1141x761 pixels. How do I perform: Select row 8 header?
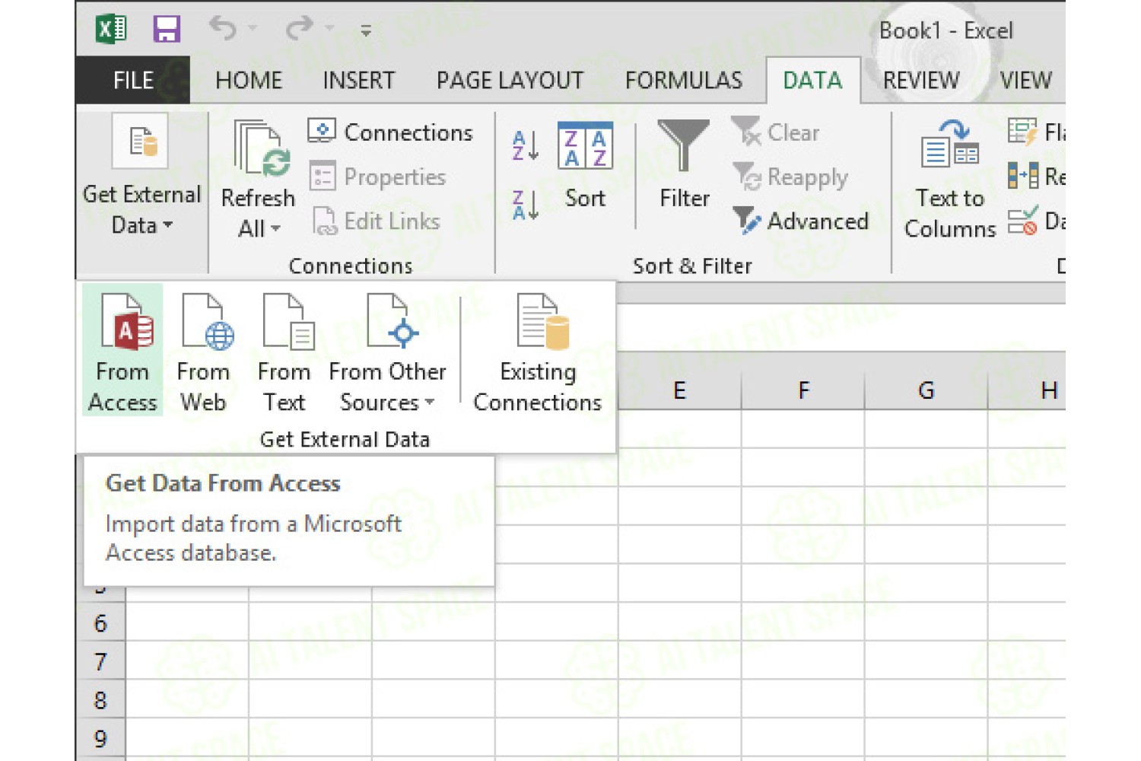point(100,700)
